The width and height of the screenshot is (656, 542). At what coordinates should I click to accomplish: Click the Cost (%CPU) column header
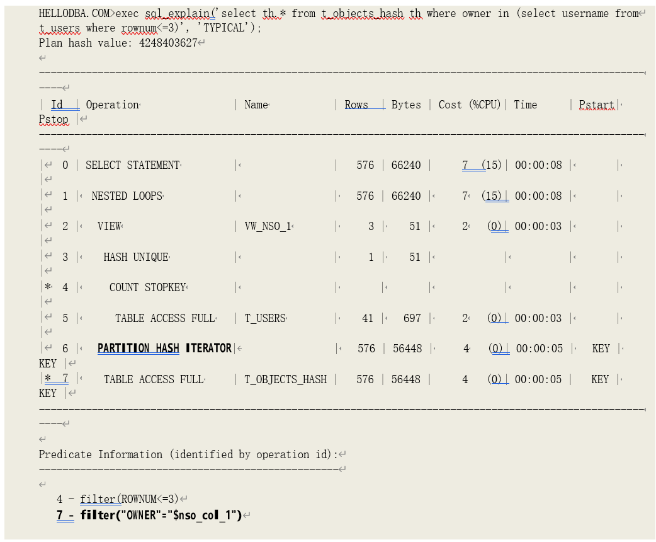(x=470, y=105)
